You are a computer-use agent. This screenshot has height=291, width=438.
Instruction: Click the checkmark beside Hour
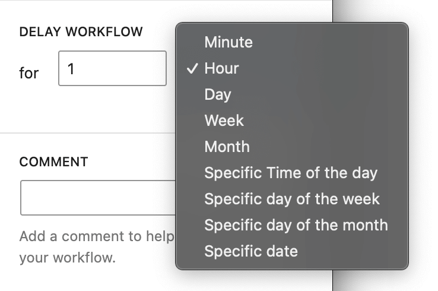click(x=192, y=68)
